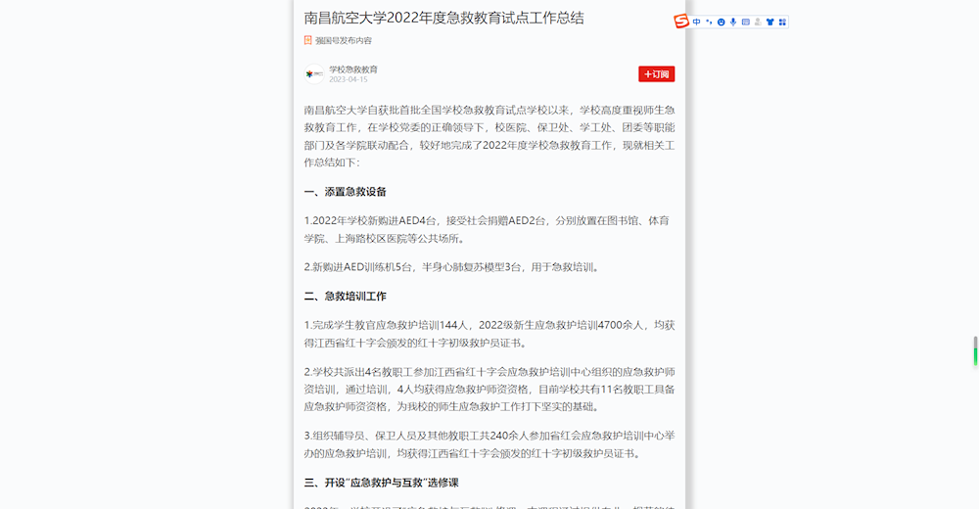Open the Sogou emoji panel
979x509 pixels.
[722, 22]
